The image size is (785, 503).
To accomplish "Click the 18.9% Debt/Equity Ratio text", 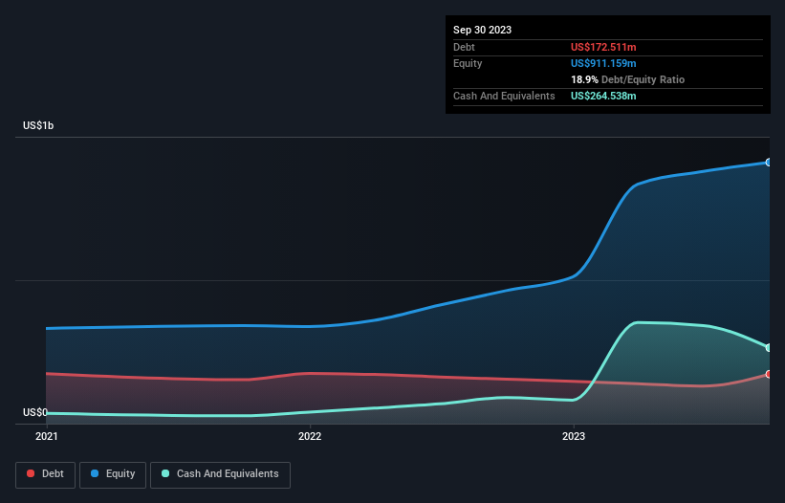I will click(628, 79).
